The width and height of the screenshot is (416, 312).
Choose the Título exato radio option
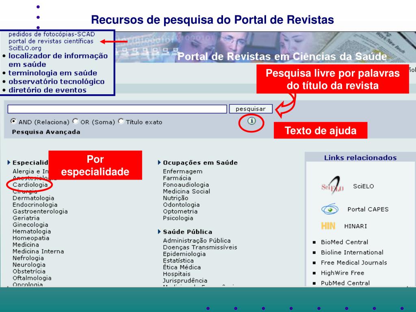point(121,121)
